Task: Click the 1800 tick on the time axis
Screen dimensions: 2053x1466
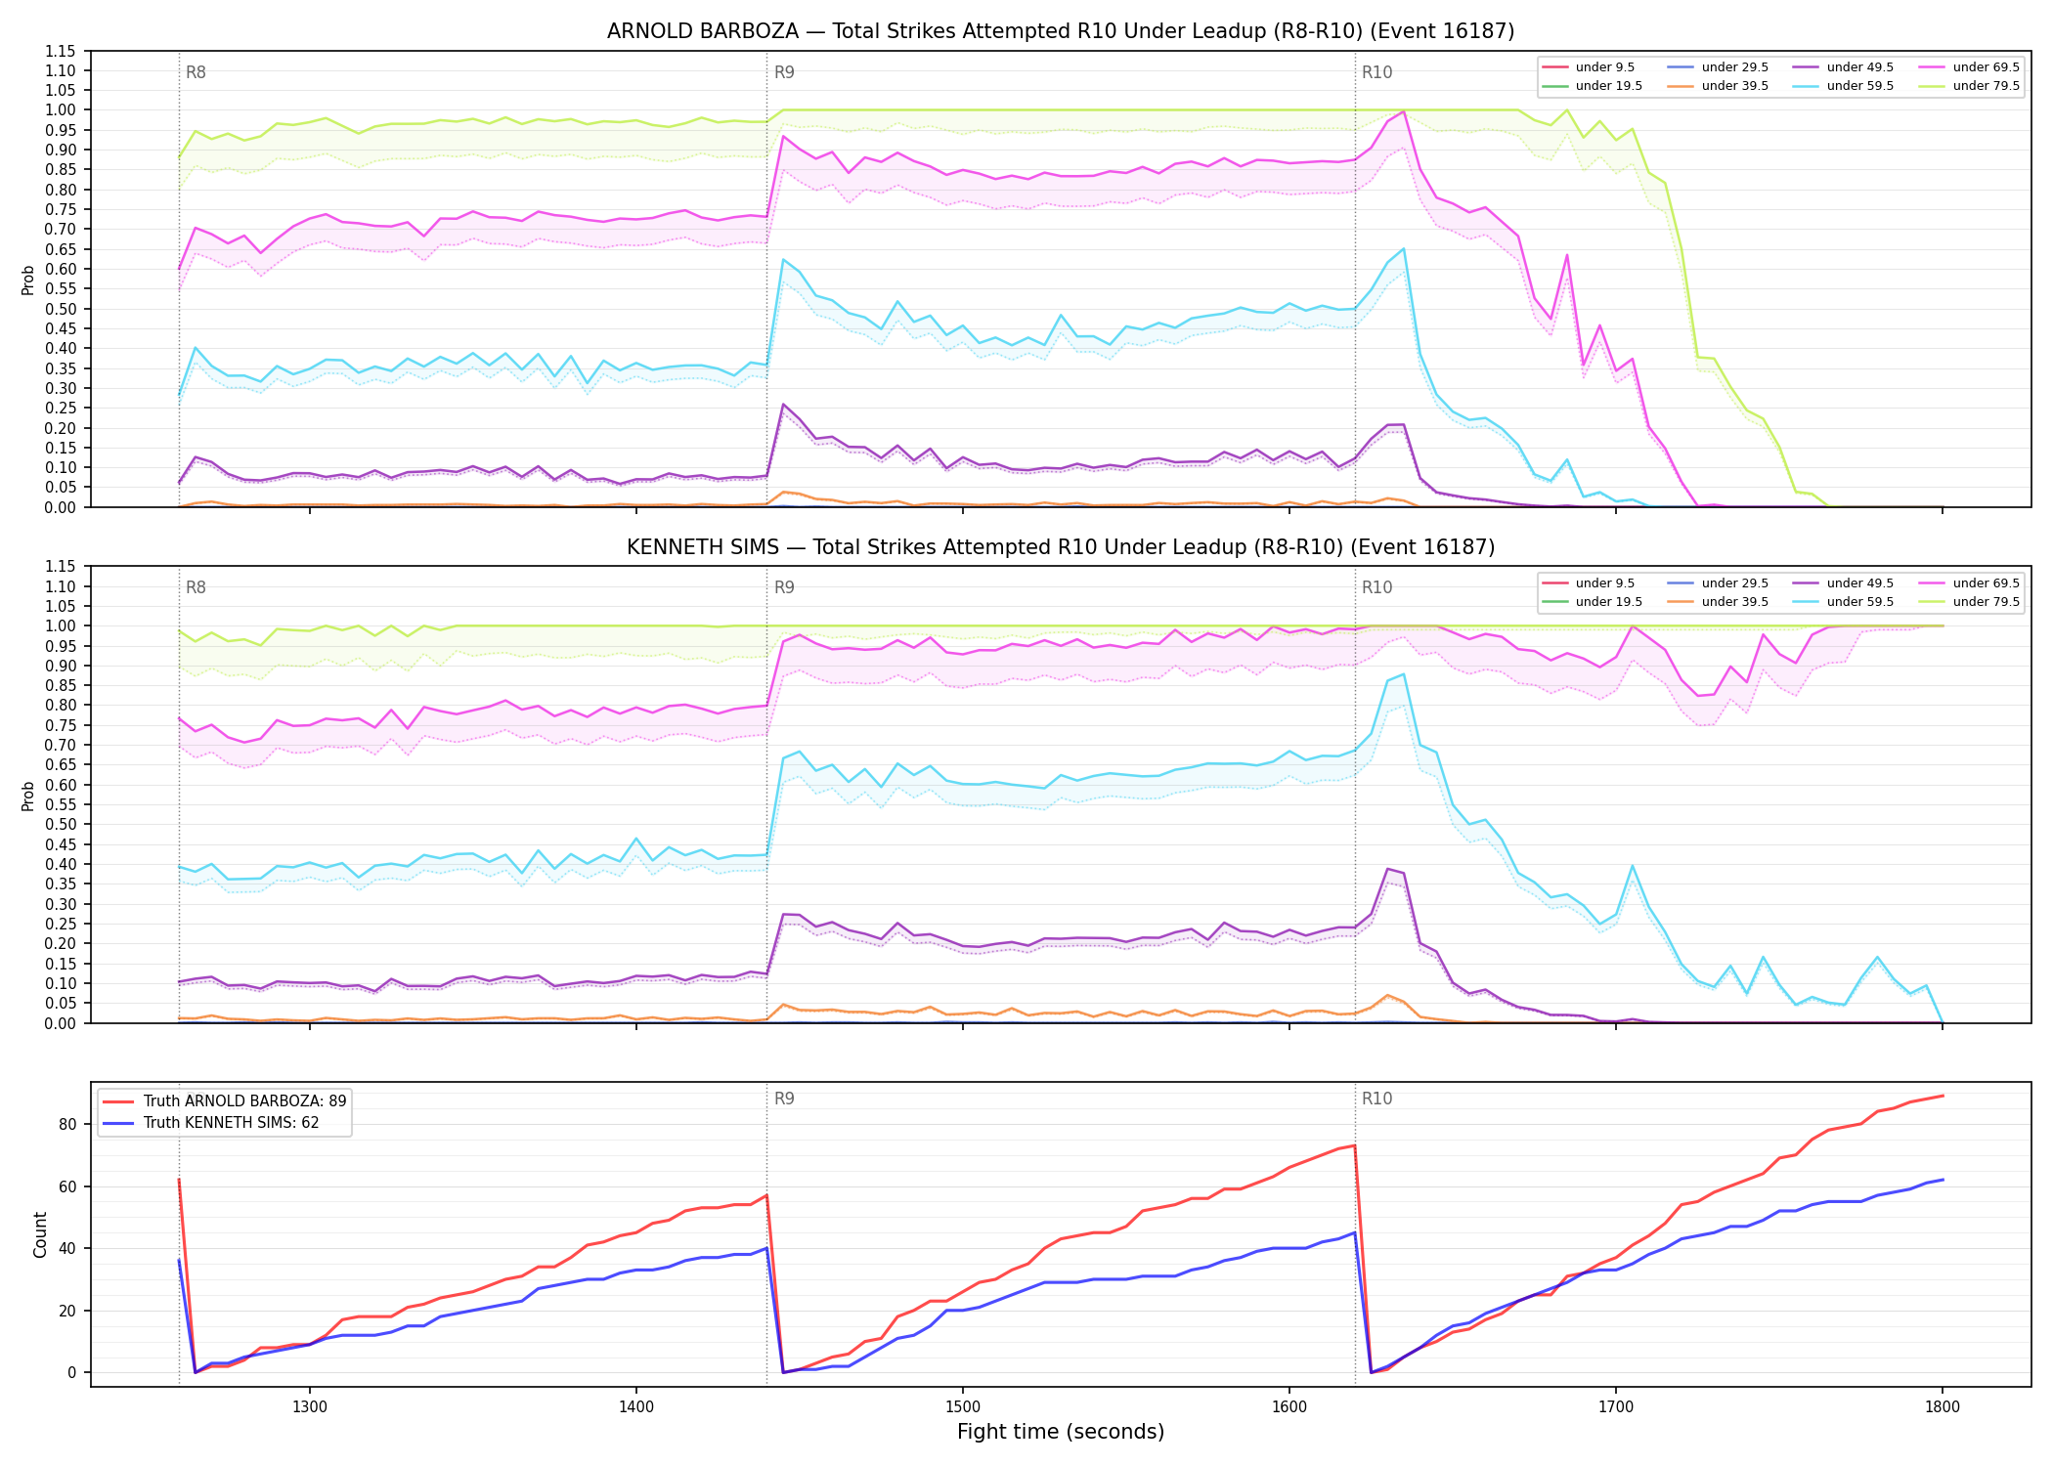Action: pos(1943,1407)
